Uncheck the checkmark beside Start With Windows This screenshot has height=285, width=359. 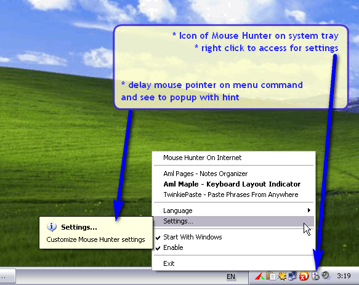click(x=158, y=238)
